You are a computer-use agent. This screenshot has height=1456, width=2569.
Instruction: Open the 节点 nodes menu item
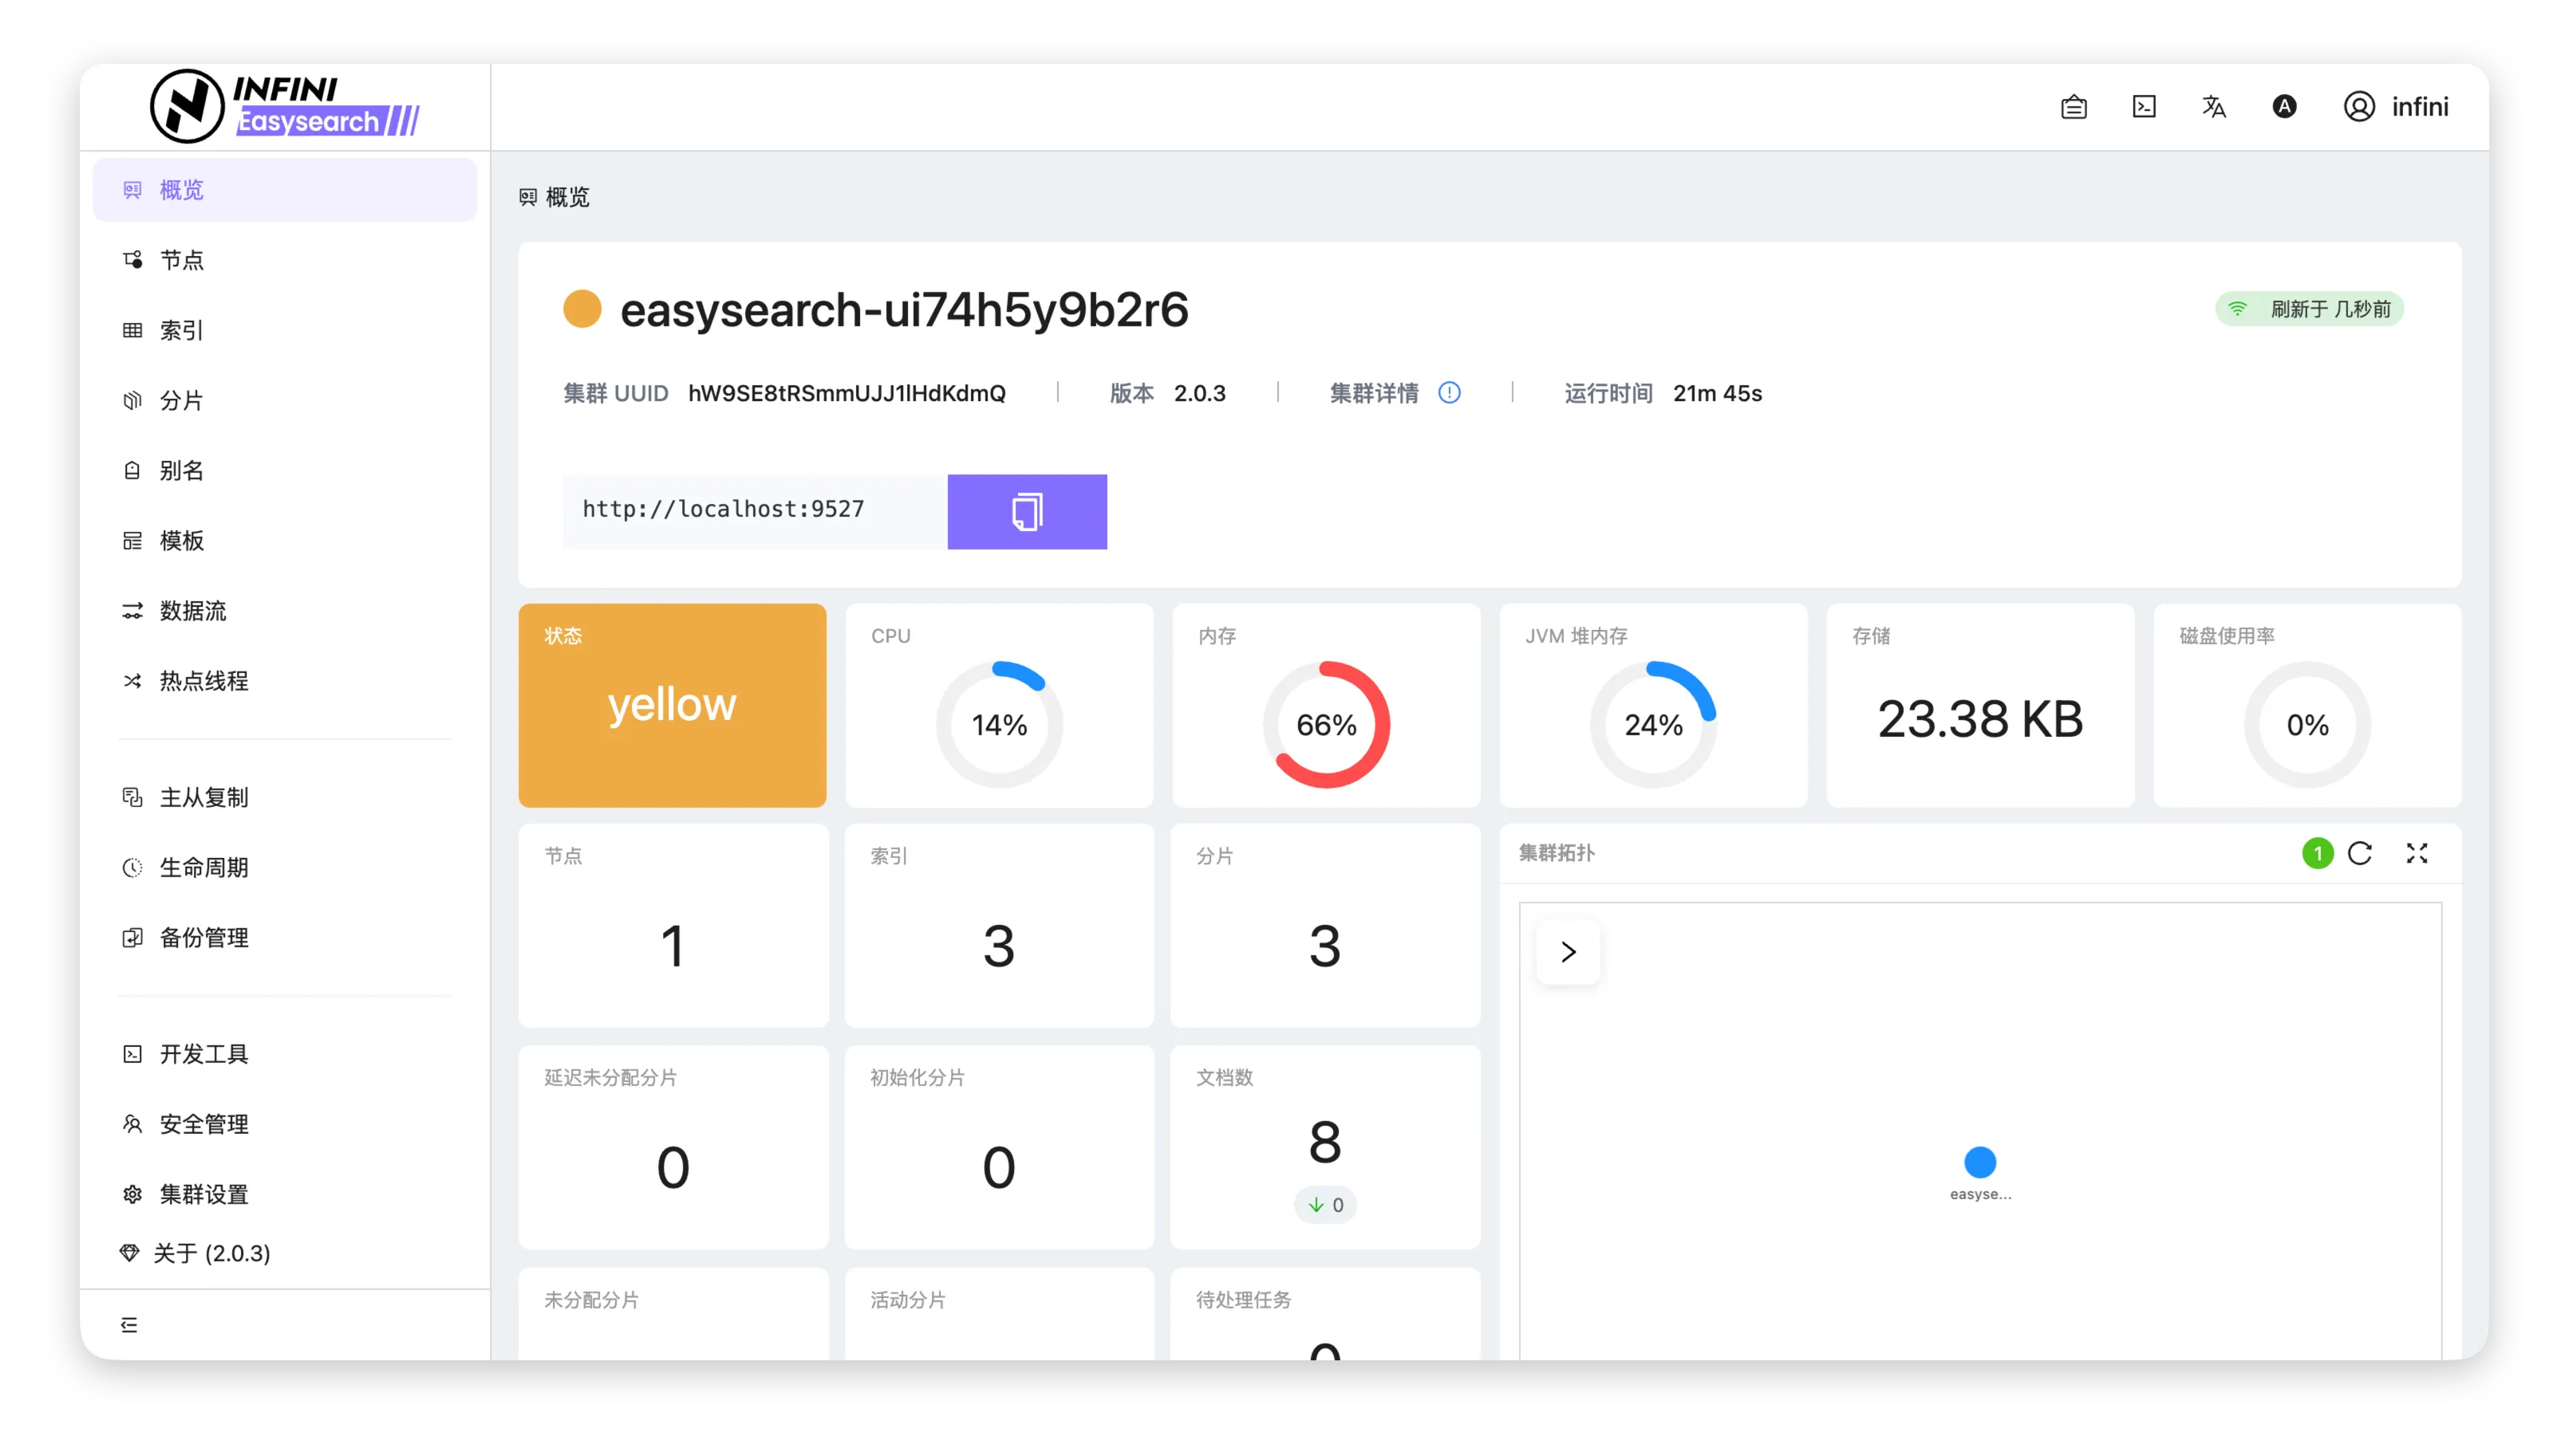(x=182, y=260)
